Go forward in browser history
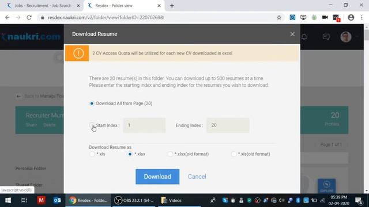This screenshot has width=369, height=207. click(18, 17)
